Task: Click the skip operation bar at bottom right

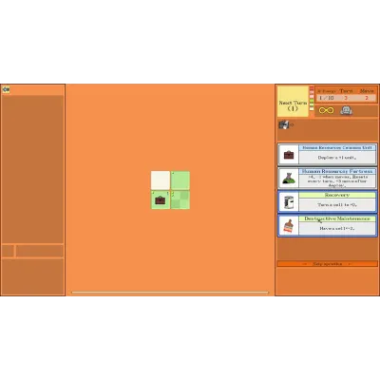Action: click(x=327, y=264)
